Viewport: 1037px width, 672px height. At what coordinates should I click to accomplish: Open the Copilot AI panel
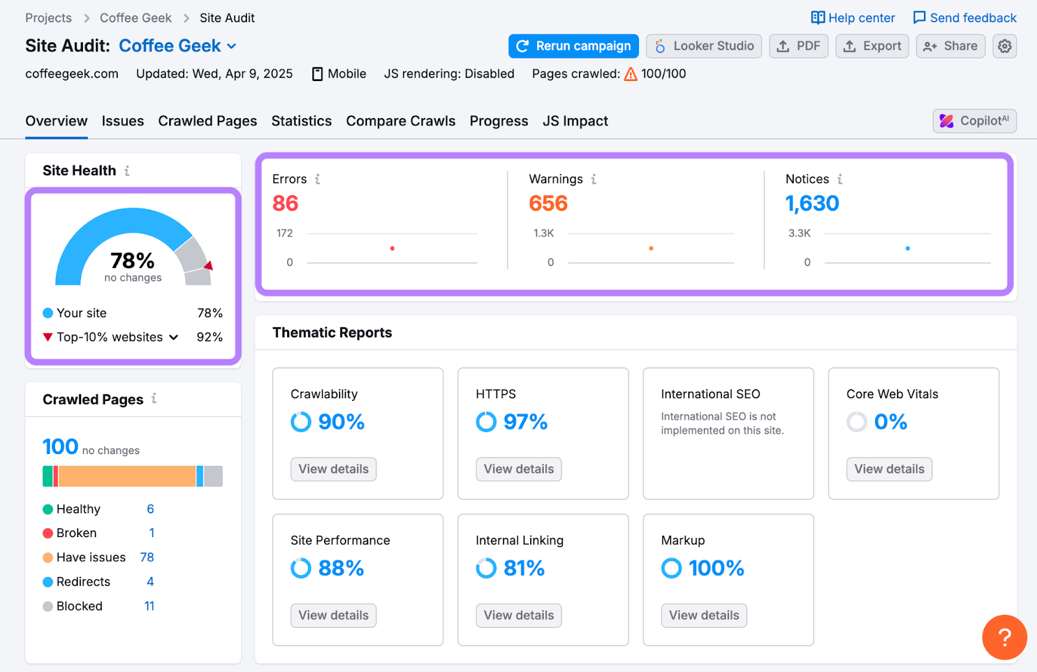(x=974, y=121)
